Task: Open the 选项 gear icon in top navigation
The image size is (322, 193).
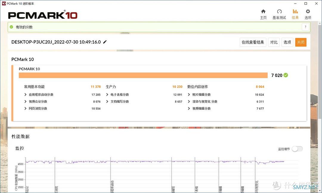Action: [308, 12]
